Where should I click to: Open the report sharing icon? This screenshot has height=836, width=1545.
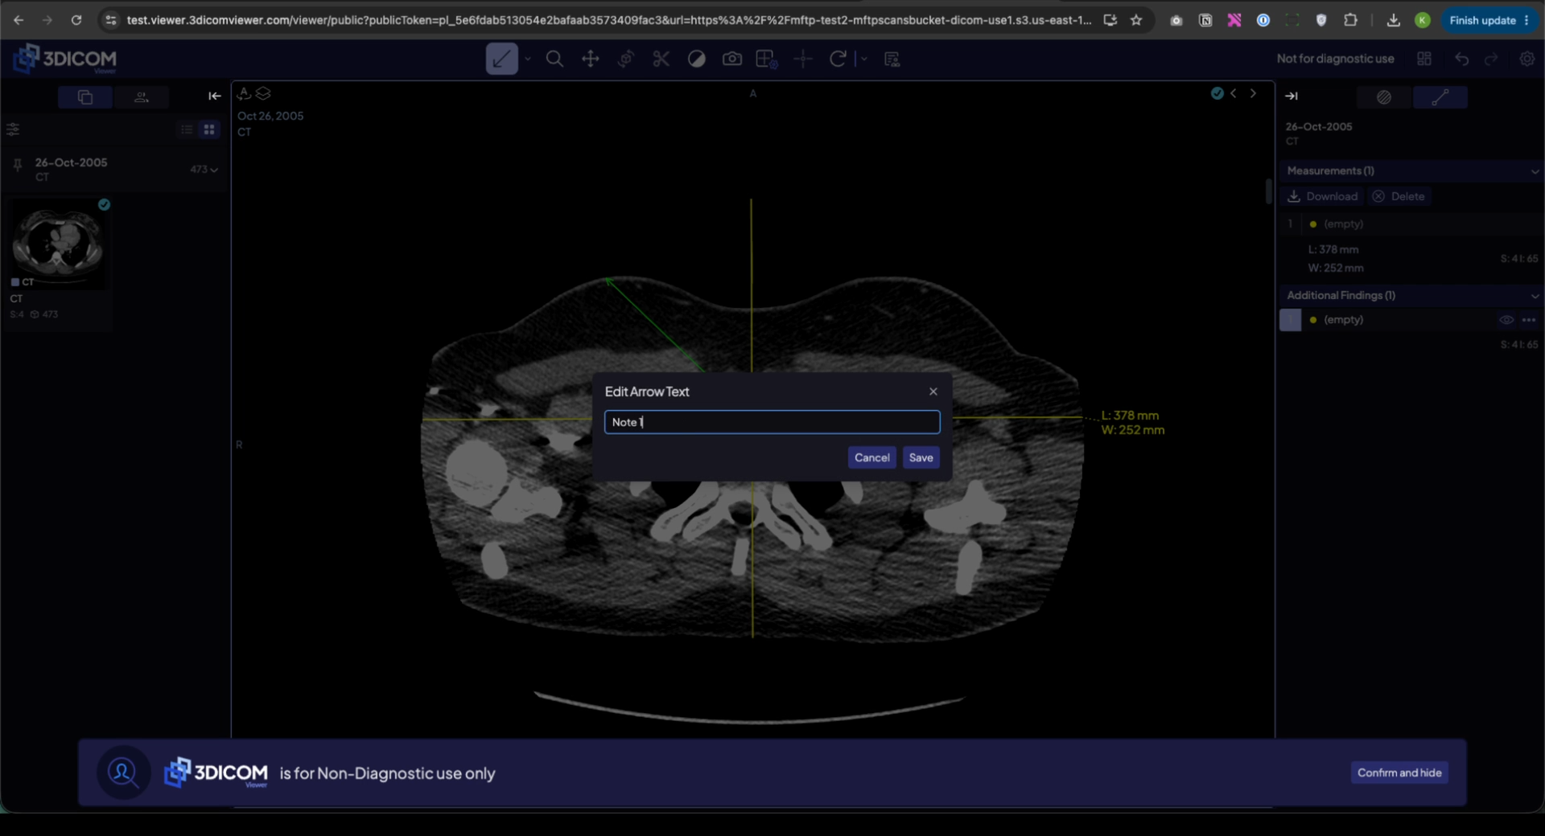(892, 59)
